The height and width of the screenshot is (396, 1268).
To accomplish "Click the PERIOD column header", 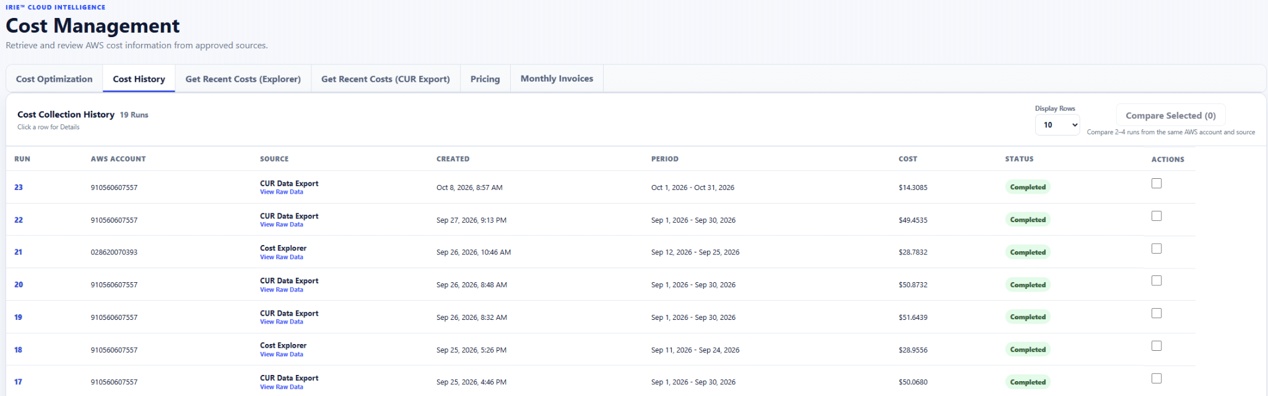I will pyautogui.click(x=665, y=159).
